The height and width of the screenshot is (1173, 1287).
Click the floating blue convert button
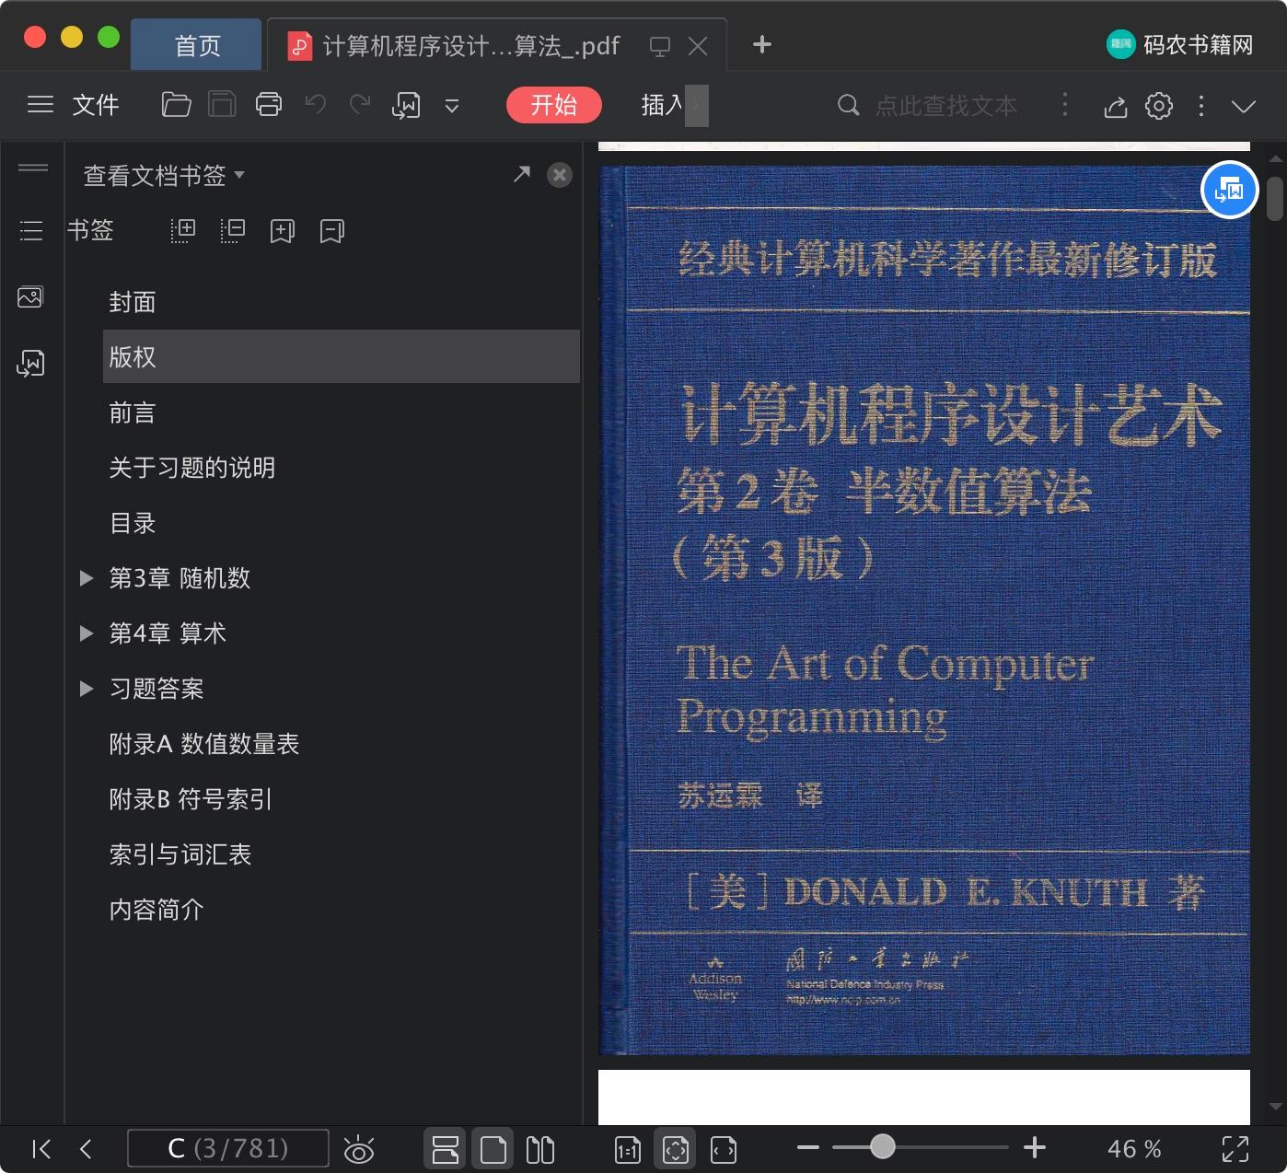pos(1230,190)
